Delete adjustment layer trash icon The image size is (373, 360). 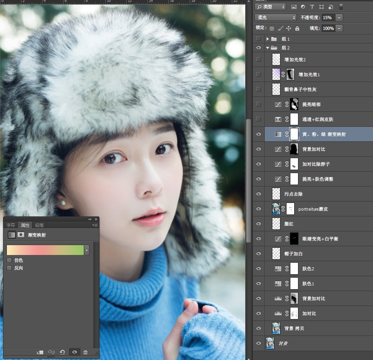pos(86,352)
